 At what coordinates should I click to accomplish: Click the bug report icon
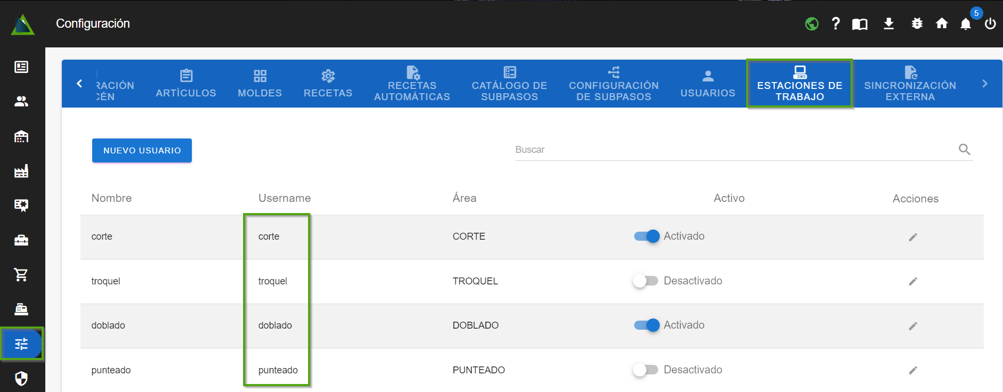(x=917, y=23)
